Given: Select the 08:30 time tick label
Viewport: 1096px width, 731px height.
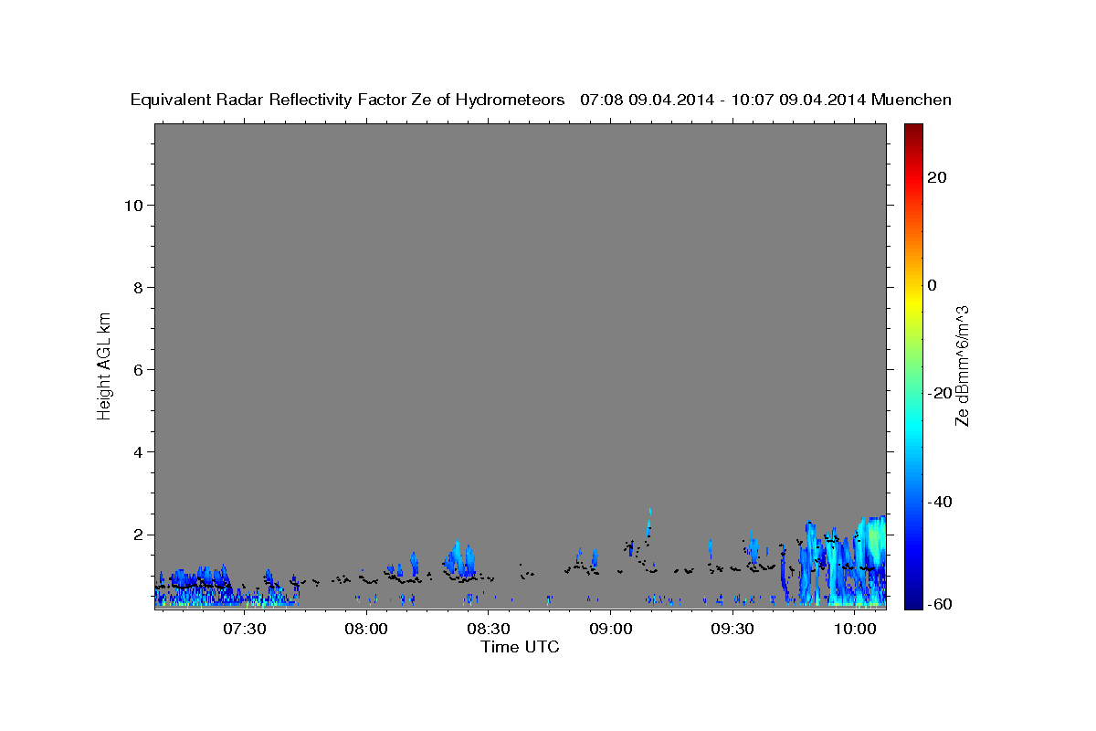Looking at the screenshot, I should tap(489, 629).
